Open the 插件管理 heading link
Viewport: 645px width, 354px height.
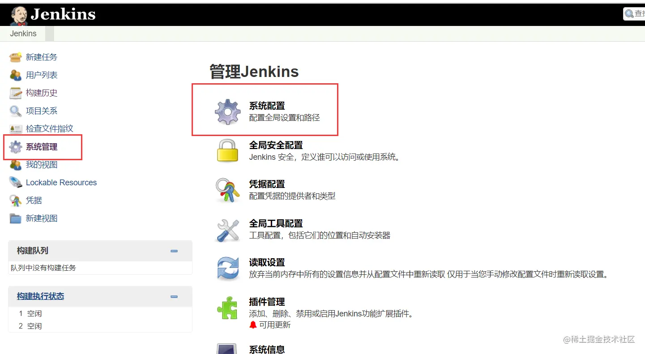267,302
